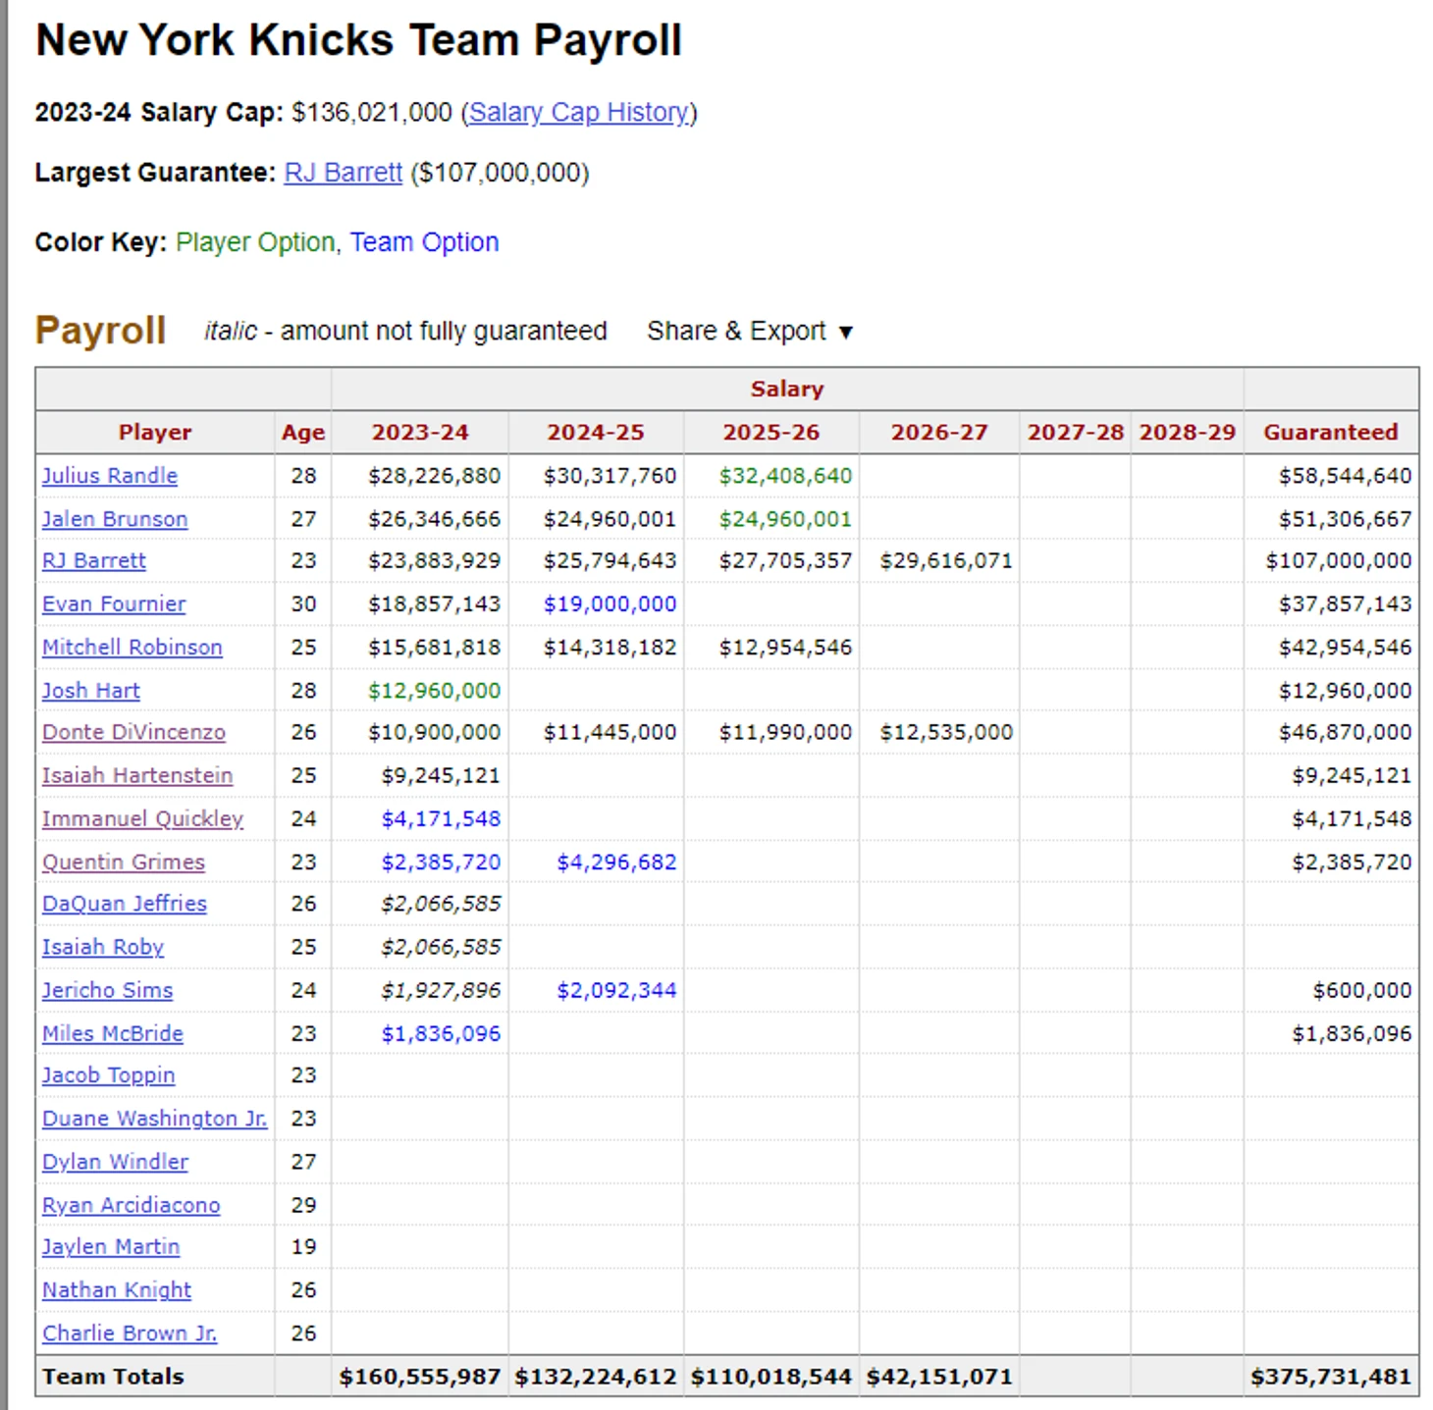Open Jalen Brunson's player page
This screenshot has height=1410, width=1433.
pos(115,519)
